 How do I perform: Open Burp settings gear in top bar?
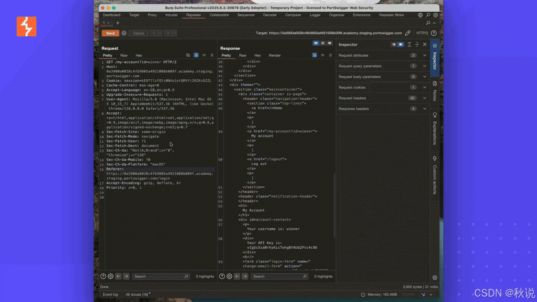[435, 15]
